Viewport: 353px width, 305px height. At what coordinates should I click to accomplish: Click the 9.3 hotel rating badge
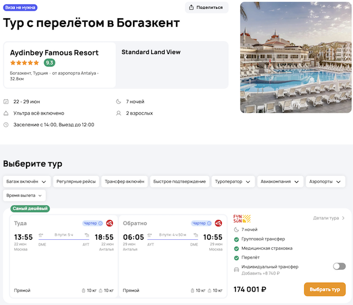pyautogui.click(x=50, y=63)
